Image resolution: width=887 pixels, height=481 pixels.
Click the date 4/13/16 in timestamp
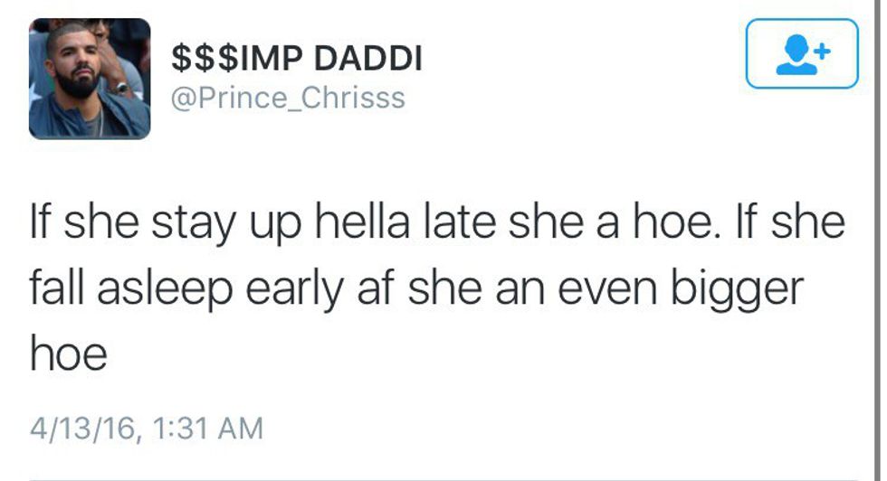(x=84, y=426)
